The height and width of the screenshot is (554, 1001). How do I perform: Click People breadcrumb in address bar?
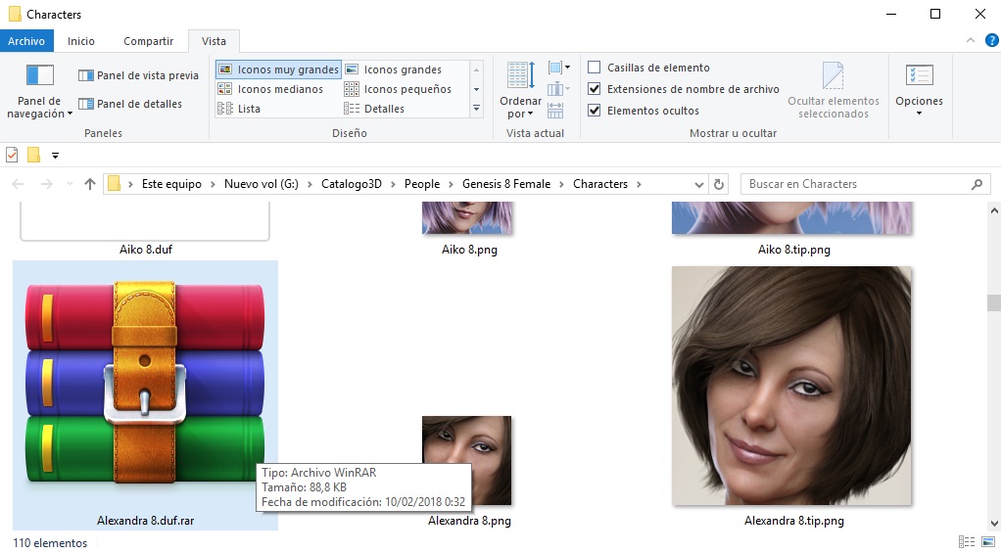(422, 184)
